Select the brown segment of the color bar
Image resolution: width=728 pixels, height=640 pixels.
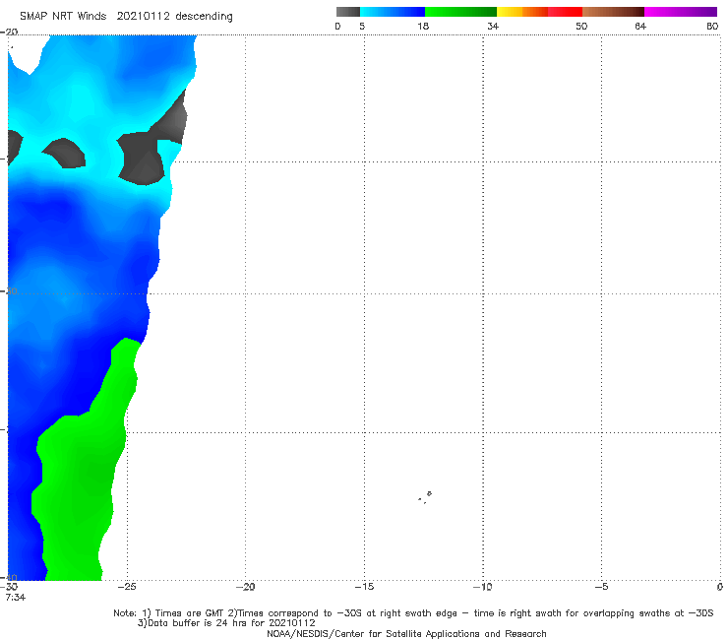[613, 12]
